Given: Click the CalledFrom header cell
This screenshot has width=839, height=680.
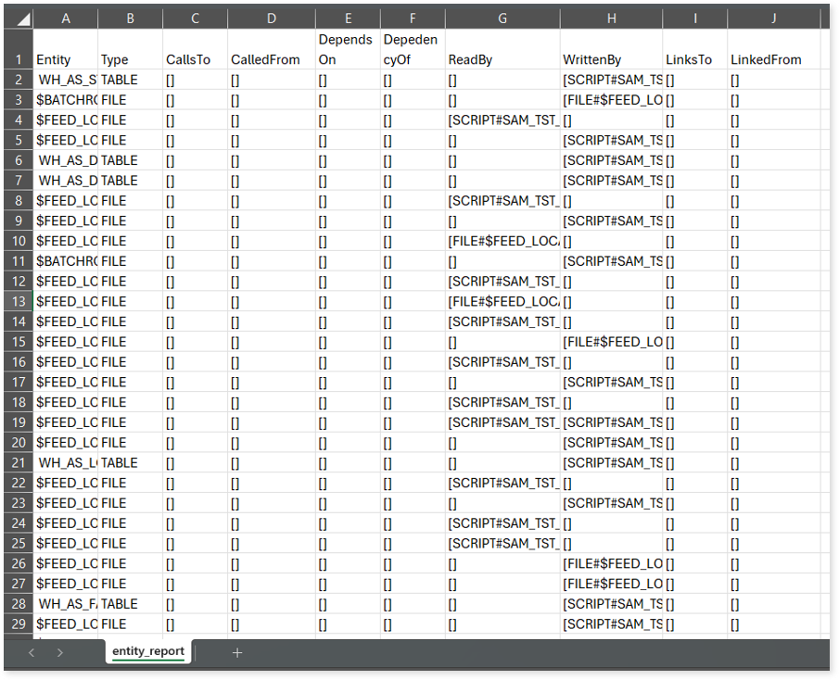Looking at the screenshot, I should click(x=271, y=59).
